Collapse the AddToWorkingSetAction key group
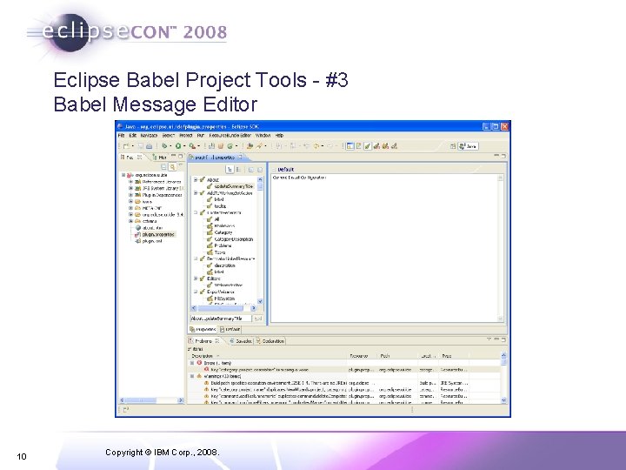Image resolution: width=626 pixels, height=470 pixels. coord(196,193)
